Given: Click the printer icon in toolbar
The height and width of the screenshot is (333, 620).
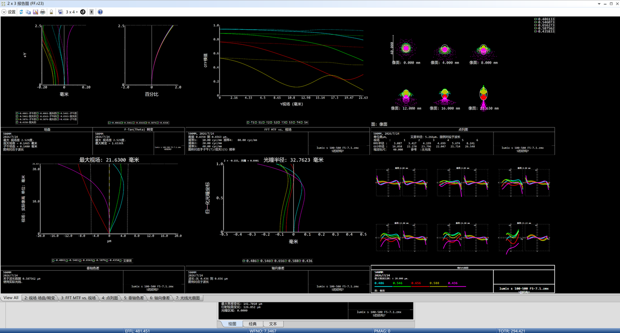Looking at the screenshot, I should [43, 12].
